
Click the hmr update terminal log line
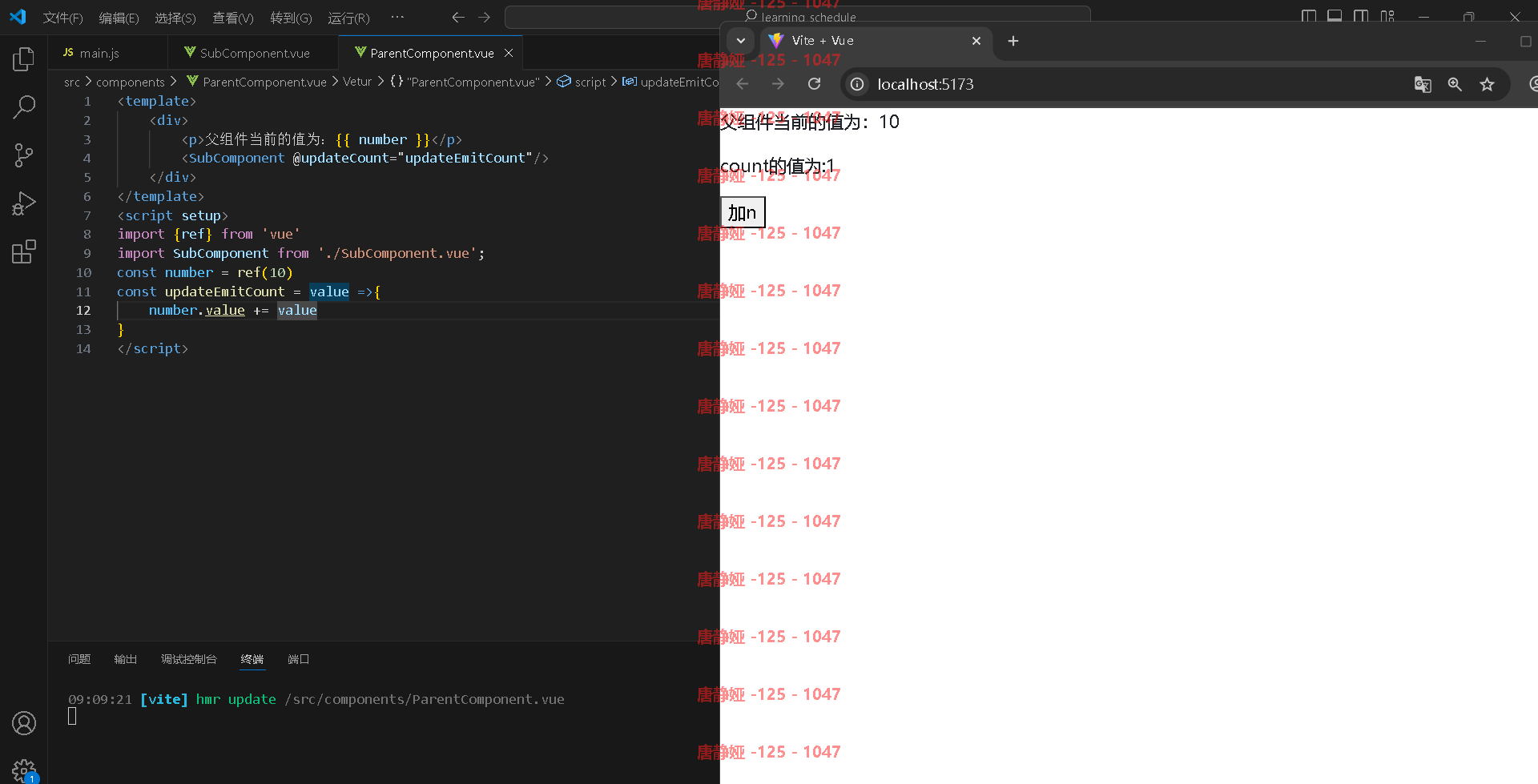316,699
